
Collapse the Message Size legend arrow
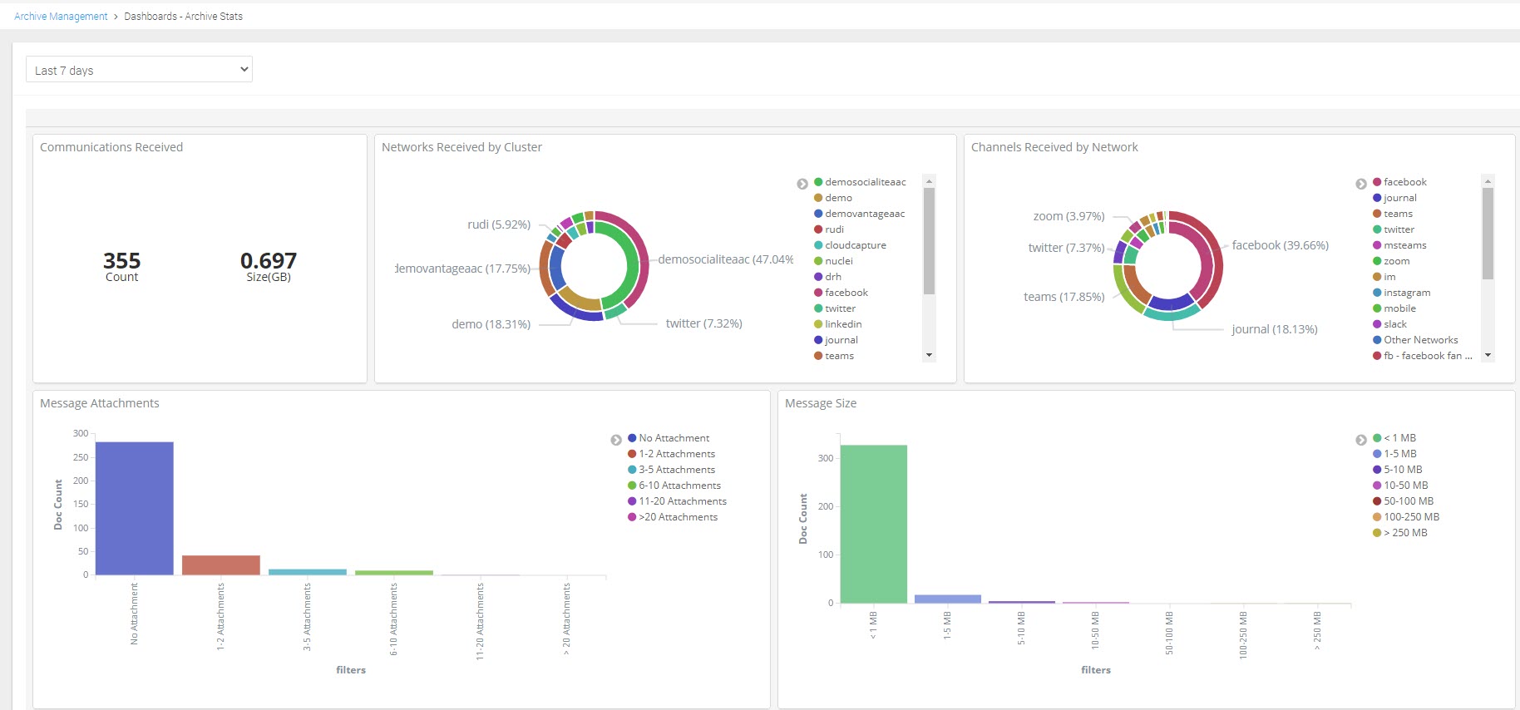pos(1361,440)
